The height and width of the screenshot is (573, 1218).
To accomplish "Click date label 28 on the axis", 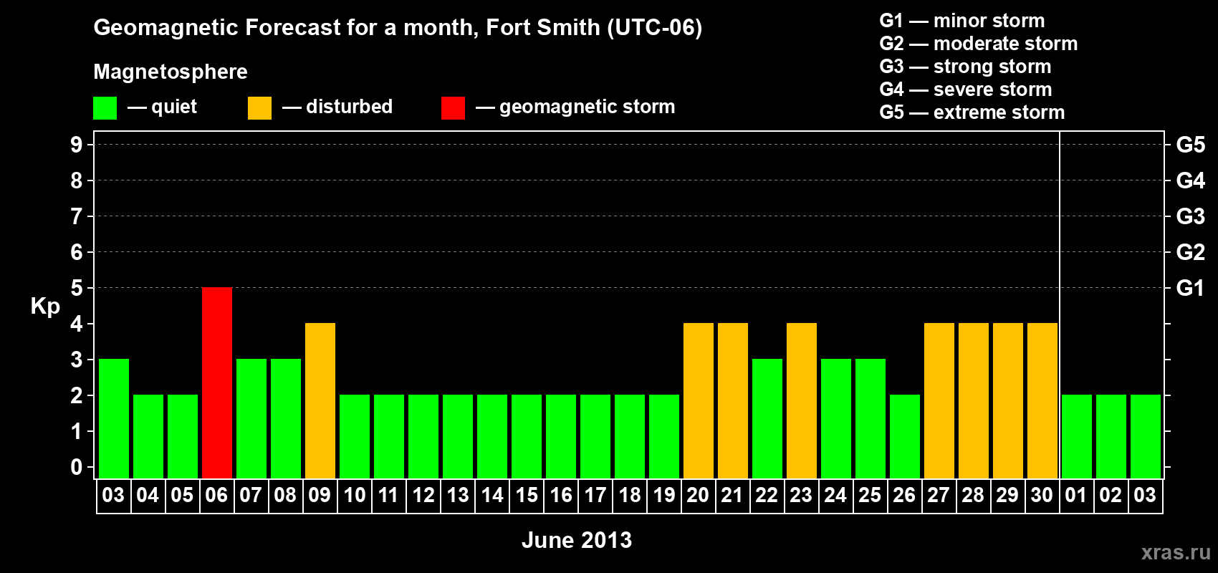I will click(x=973, y=496).
